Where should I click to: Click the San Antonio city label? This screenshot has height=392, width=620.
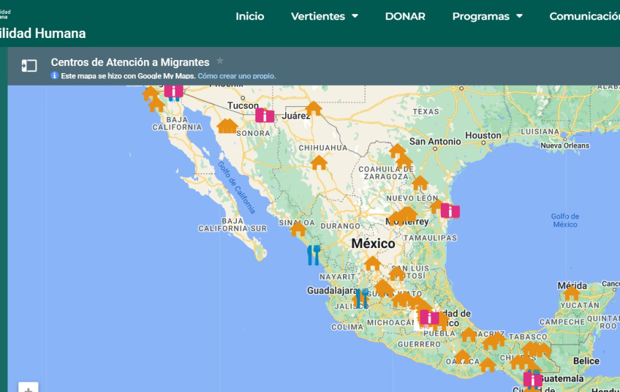435,141
